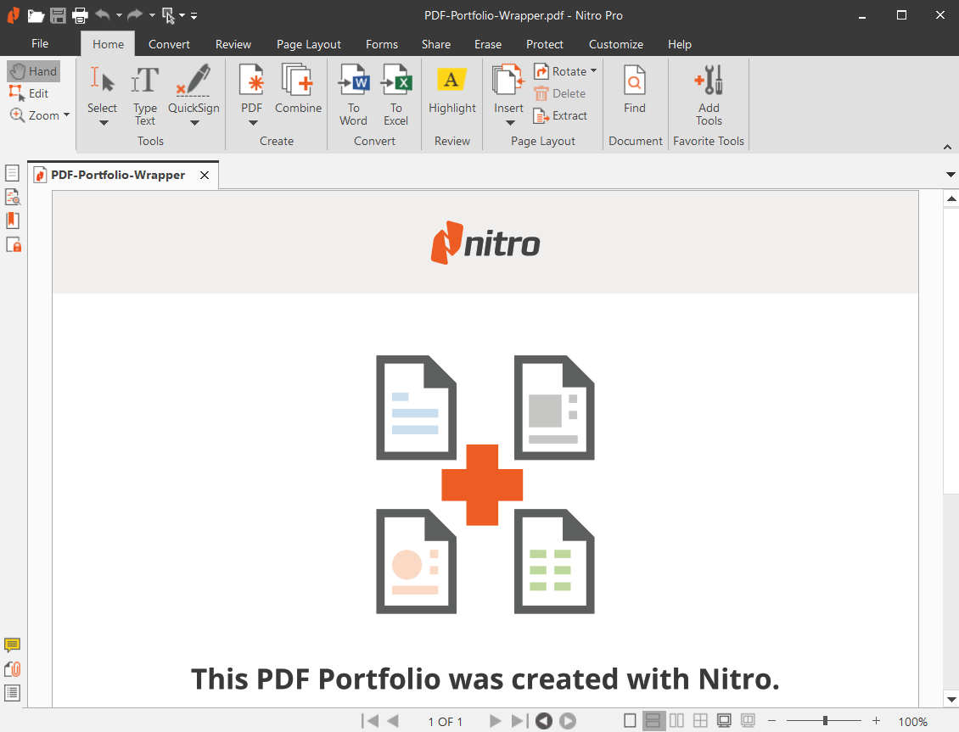Viewport: 959px width, 732px height.
Task: Select the Highlight tool
Action: (x=452, y=89)
